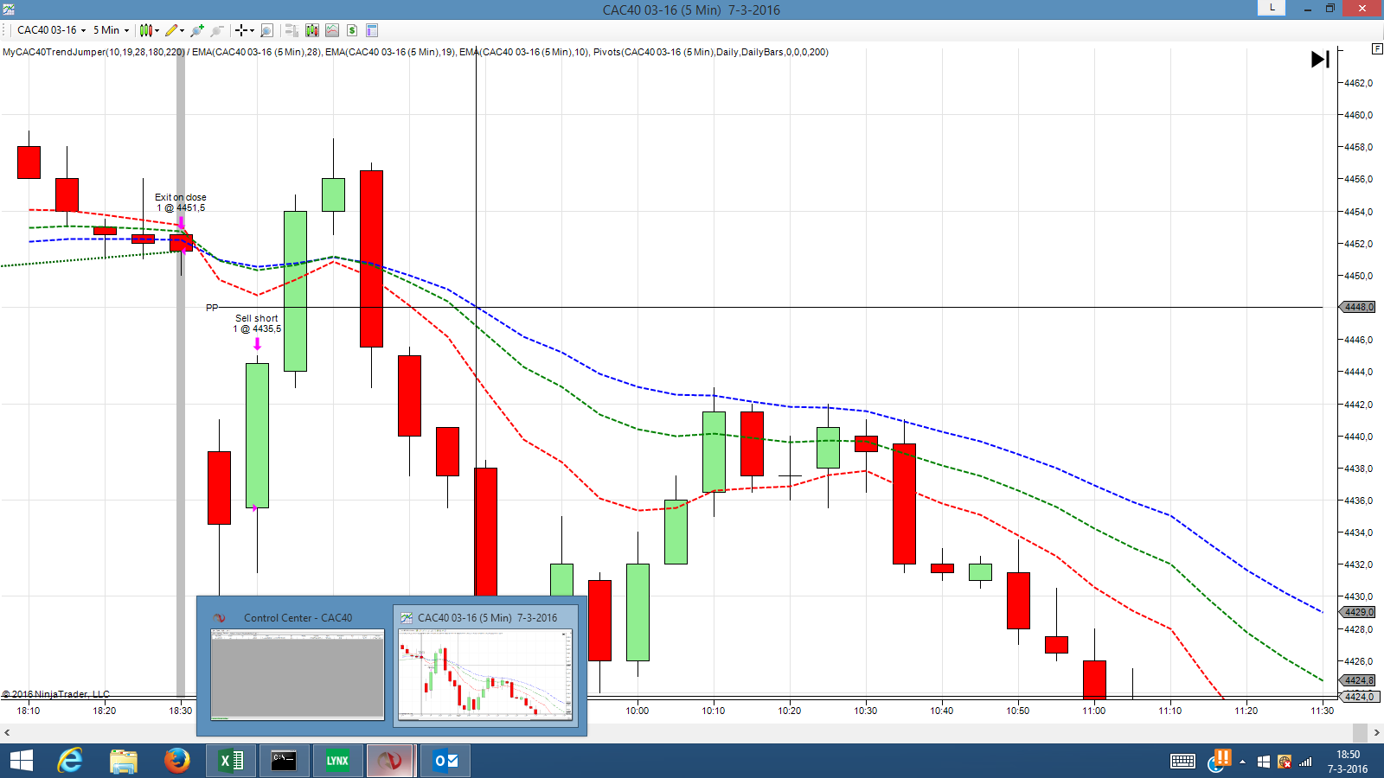Select the pencil drawing tools icon
This screenshot has width=1384, height=778.
tap(171, 30)
